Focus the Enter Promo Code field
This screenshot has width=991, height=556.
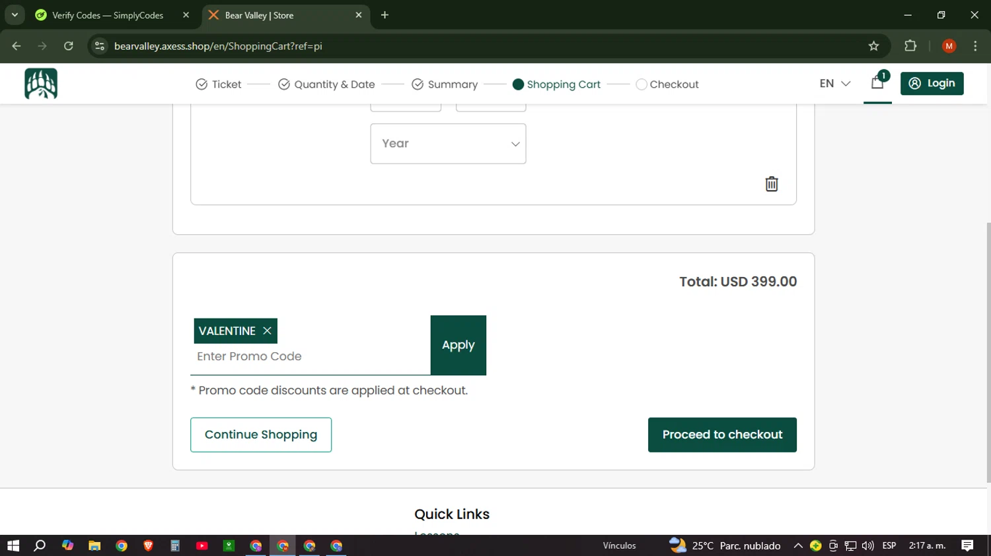coord(311,357)
